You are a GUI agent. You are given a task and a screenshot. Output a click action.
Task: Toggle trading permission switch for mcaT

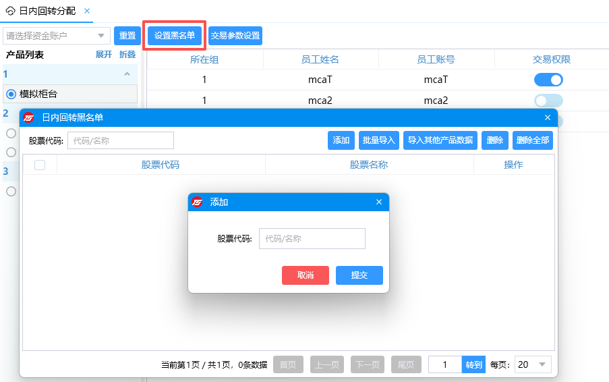(x=548, y=80)
